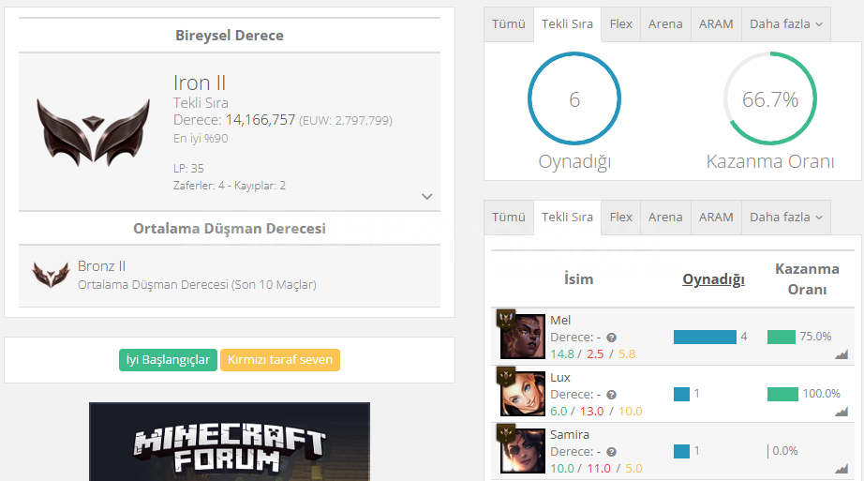Image resolution: width=864 pixels, height=481 pixels.
Task: Click the Bronz II rank emblem
Action: [x=51, y=275]
